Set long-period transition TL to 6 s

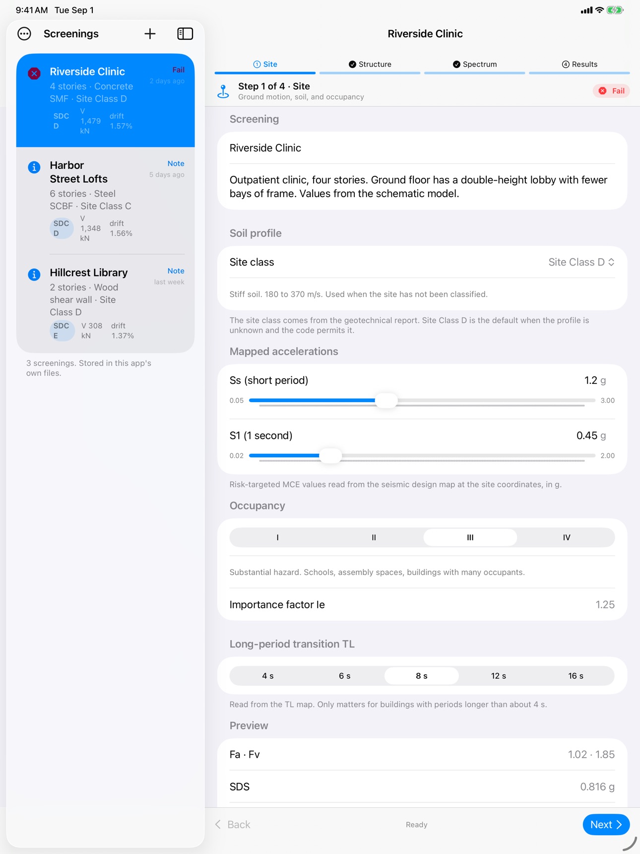click(345, 676)
